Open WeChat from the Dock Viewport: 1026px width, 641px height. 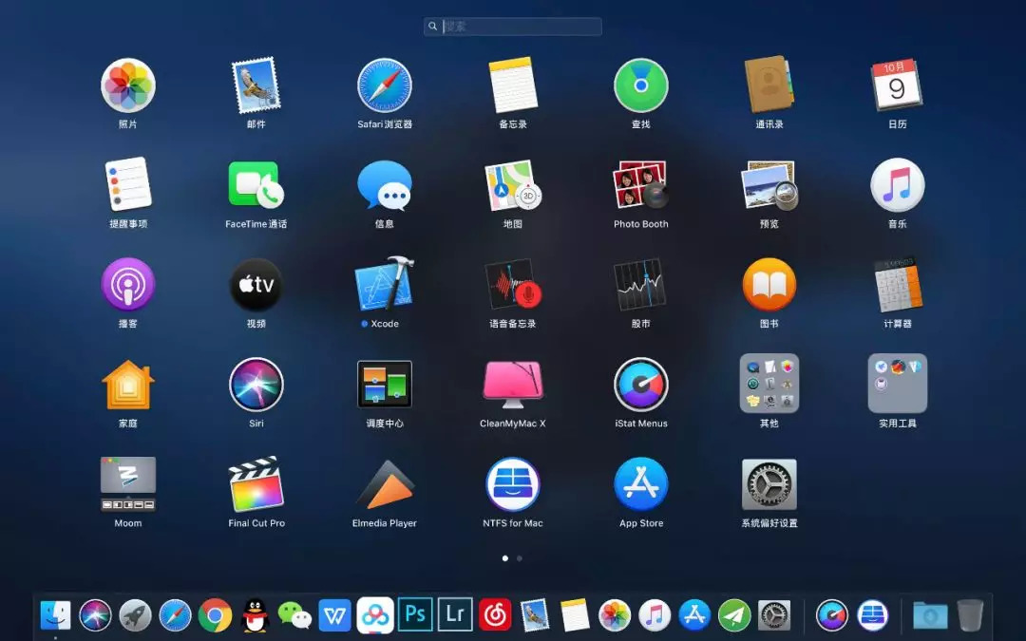point(295,615)
